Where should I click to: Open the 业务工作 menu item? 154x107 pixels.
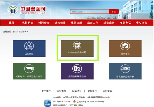coord(93,23)
